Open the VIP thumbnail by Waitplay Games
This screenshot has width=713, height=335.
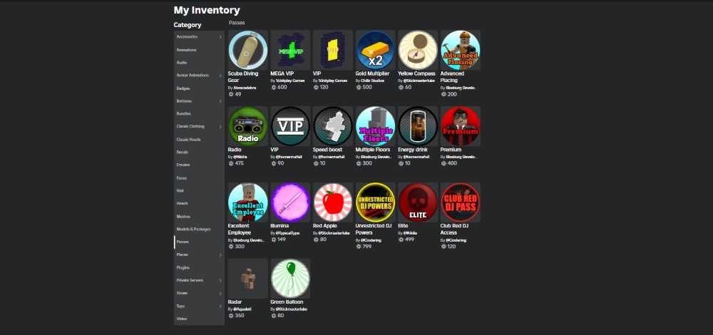pos(333,50)
